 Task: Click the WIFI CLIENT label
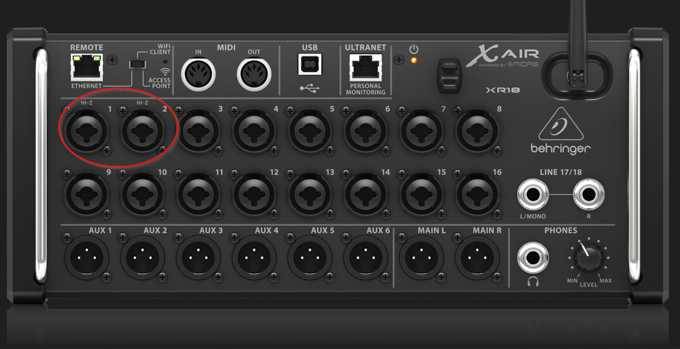point(160,49)
